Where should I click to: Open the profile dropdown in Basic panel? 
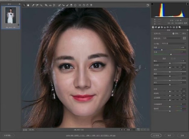(172, 38)
